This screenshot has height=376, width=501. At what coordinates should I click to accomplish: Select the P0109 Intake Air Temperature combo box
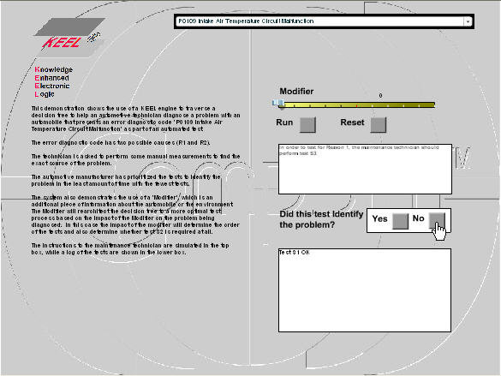324,21
